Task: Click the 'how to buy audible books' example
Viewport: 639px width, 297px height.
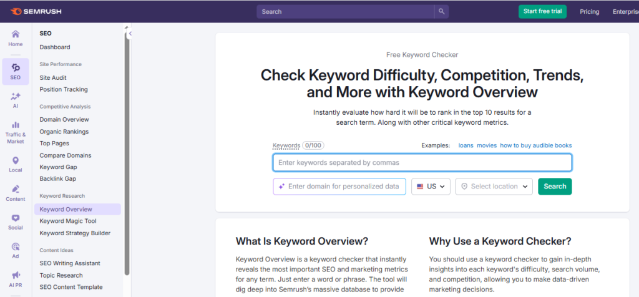Action: coord(535,145)
